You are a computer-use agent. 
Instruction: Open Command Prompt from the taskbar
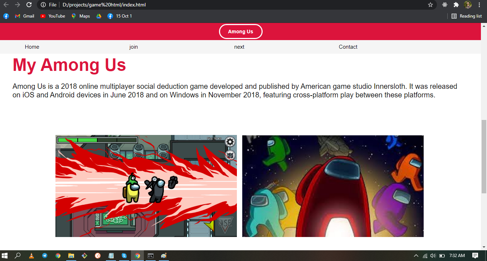click(x=151, y=256)
